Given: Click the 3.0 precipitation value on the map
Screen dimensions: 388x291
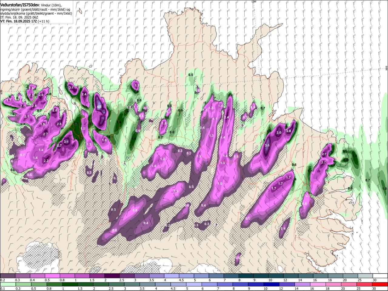Looking at the screenshot, I should pos(279,133).
